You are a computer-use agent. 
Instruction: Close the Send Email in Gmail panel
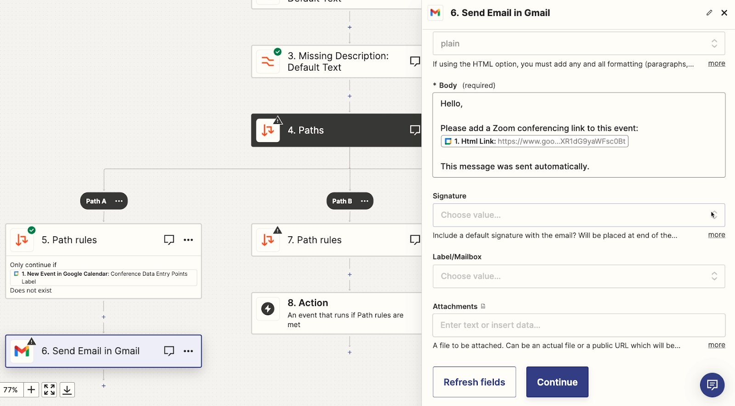[x=724, y=13]
